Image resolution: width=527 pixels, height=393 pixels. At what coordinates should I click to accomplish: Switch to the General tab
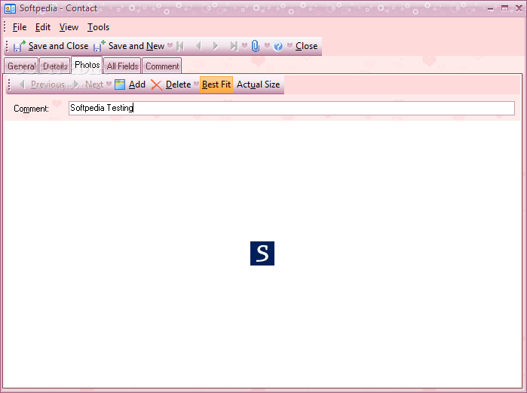click(x=21, y=66)
